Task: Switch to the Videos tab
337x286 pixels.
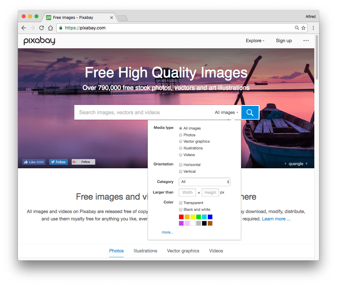Action: point(216,251)
